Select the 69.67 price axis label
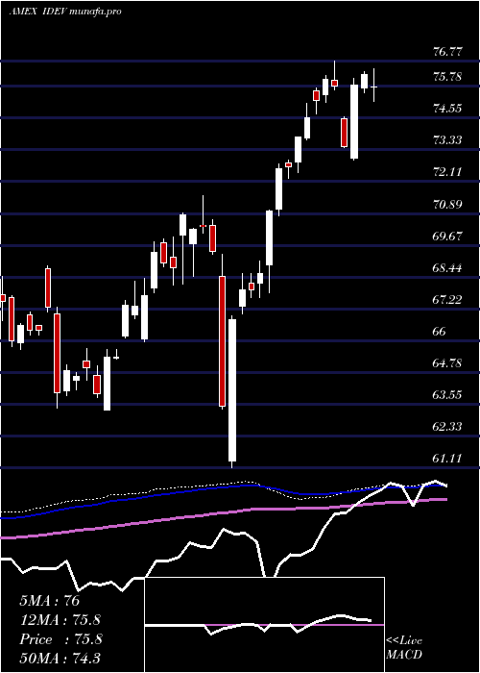 [x=447, y=237]
